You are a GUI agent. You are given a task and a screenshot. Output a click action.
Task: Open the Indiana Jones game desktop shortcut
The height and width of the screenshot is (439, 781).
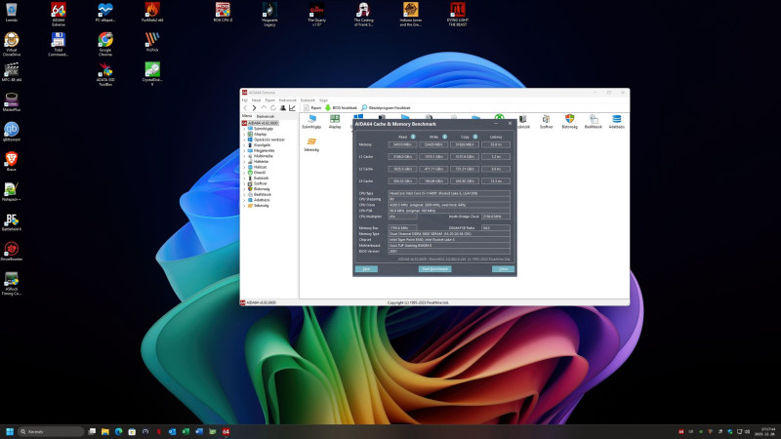tap(410, 14)
